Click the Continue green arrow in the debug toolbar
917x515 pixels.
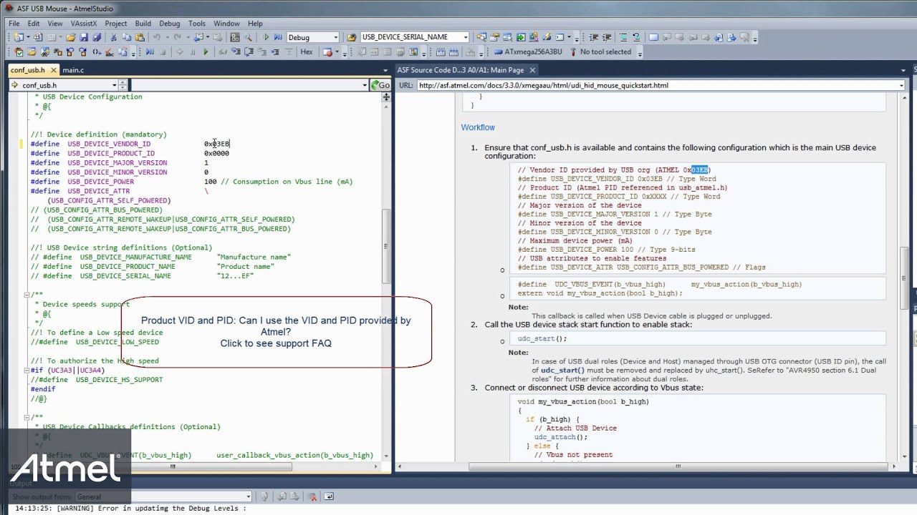tap(206, 51)
